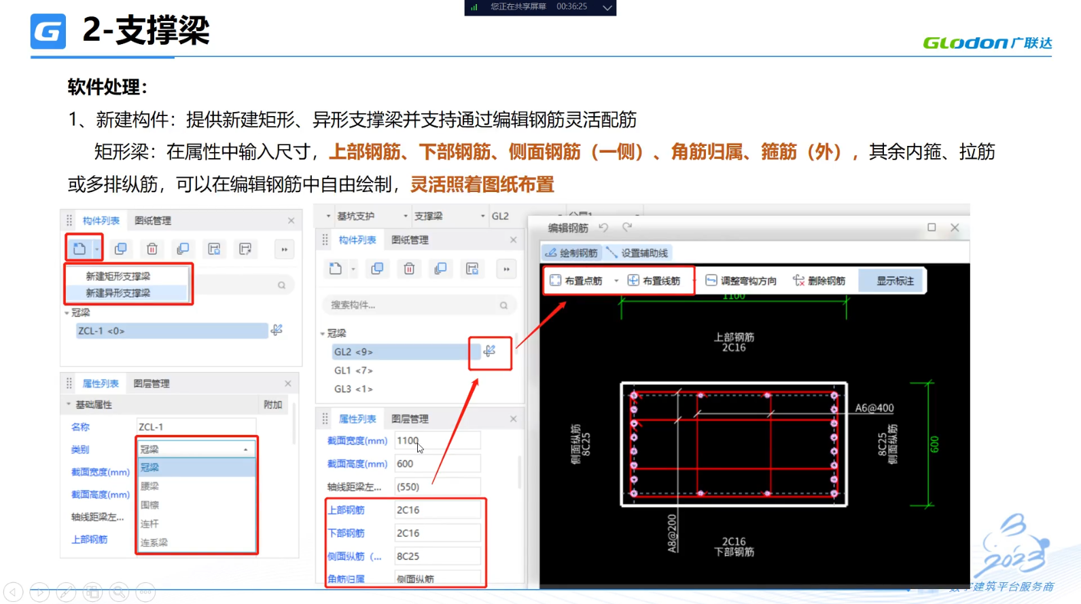Click inter-layer copy icon in middle panel toolbar

coord(440,269)
